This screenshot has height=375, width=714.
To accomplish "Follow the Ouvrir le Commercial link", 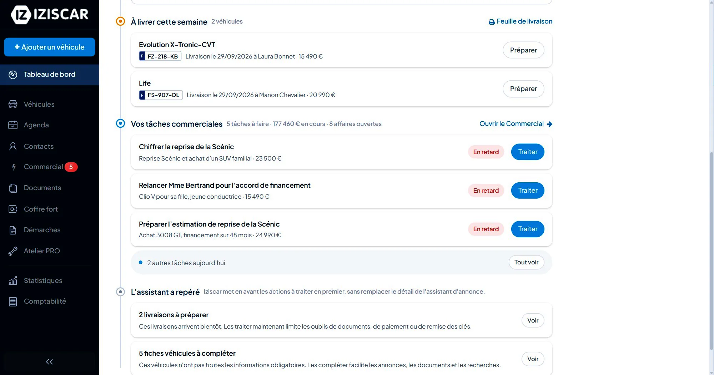I will [516, 124].
